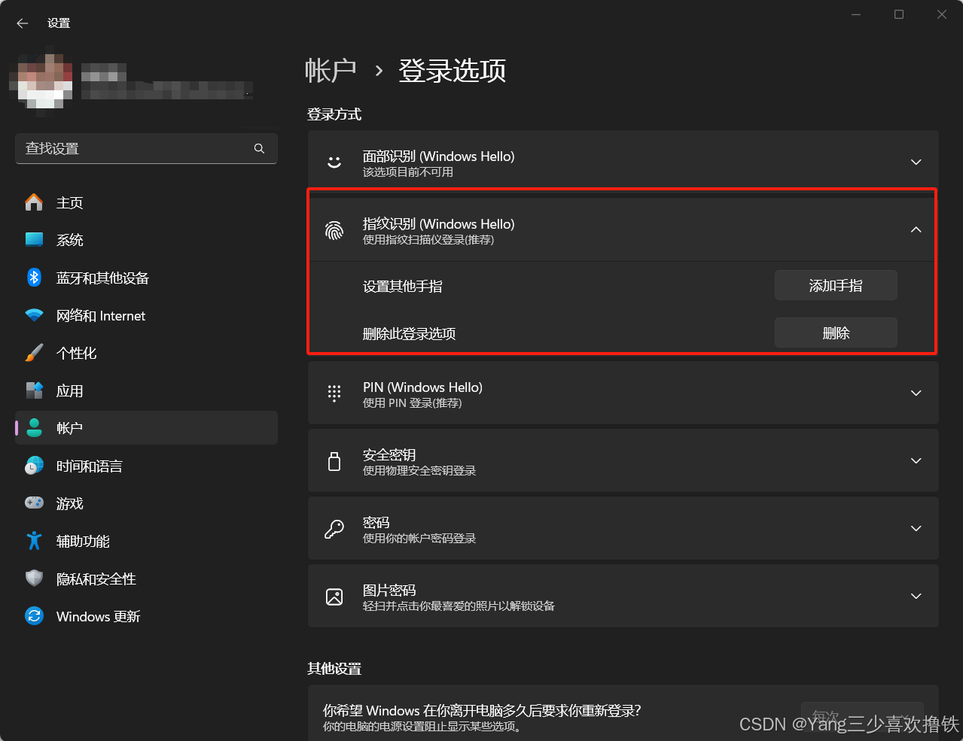Screen dimensions: 963x741
Task: Expand the 图片密码 chevron
Action: pos(916,596)
